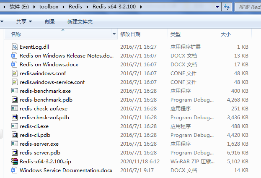Select the file name redis-benchmark.exe
Screen dimensions: 261x178
click(45, 91)
